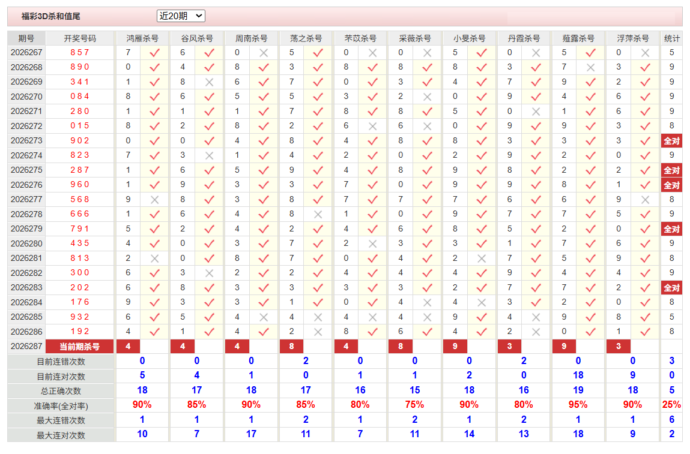Click the X mark for 浮萍杀号 in row 2026277
The height and width of the screenshot is (454, 690).
(645, 200)
